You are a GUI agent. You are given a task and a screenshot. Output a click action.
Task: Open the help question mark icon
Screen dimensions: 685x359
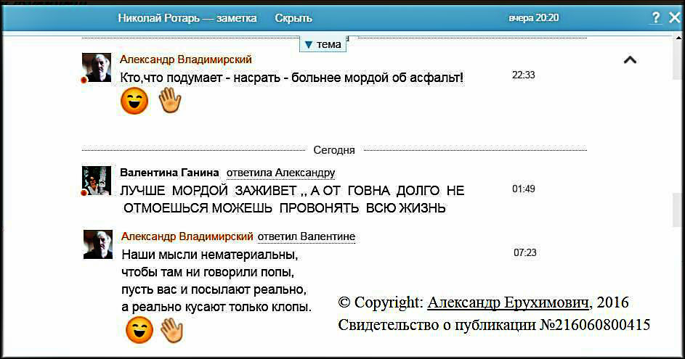coord(656,18)
